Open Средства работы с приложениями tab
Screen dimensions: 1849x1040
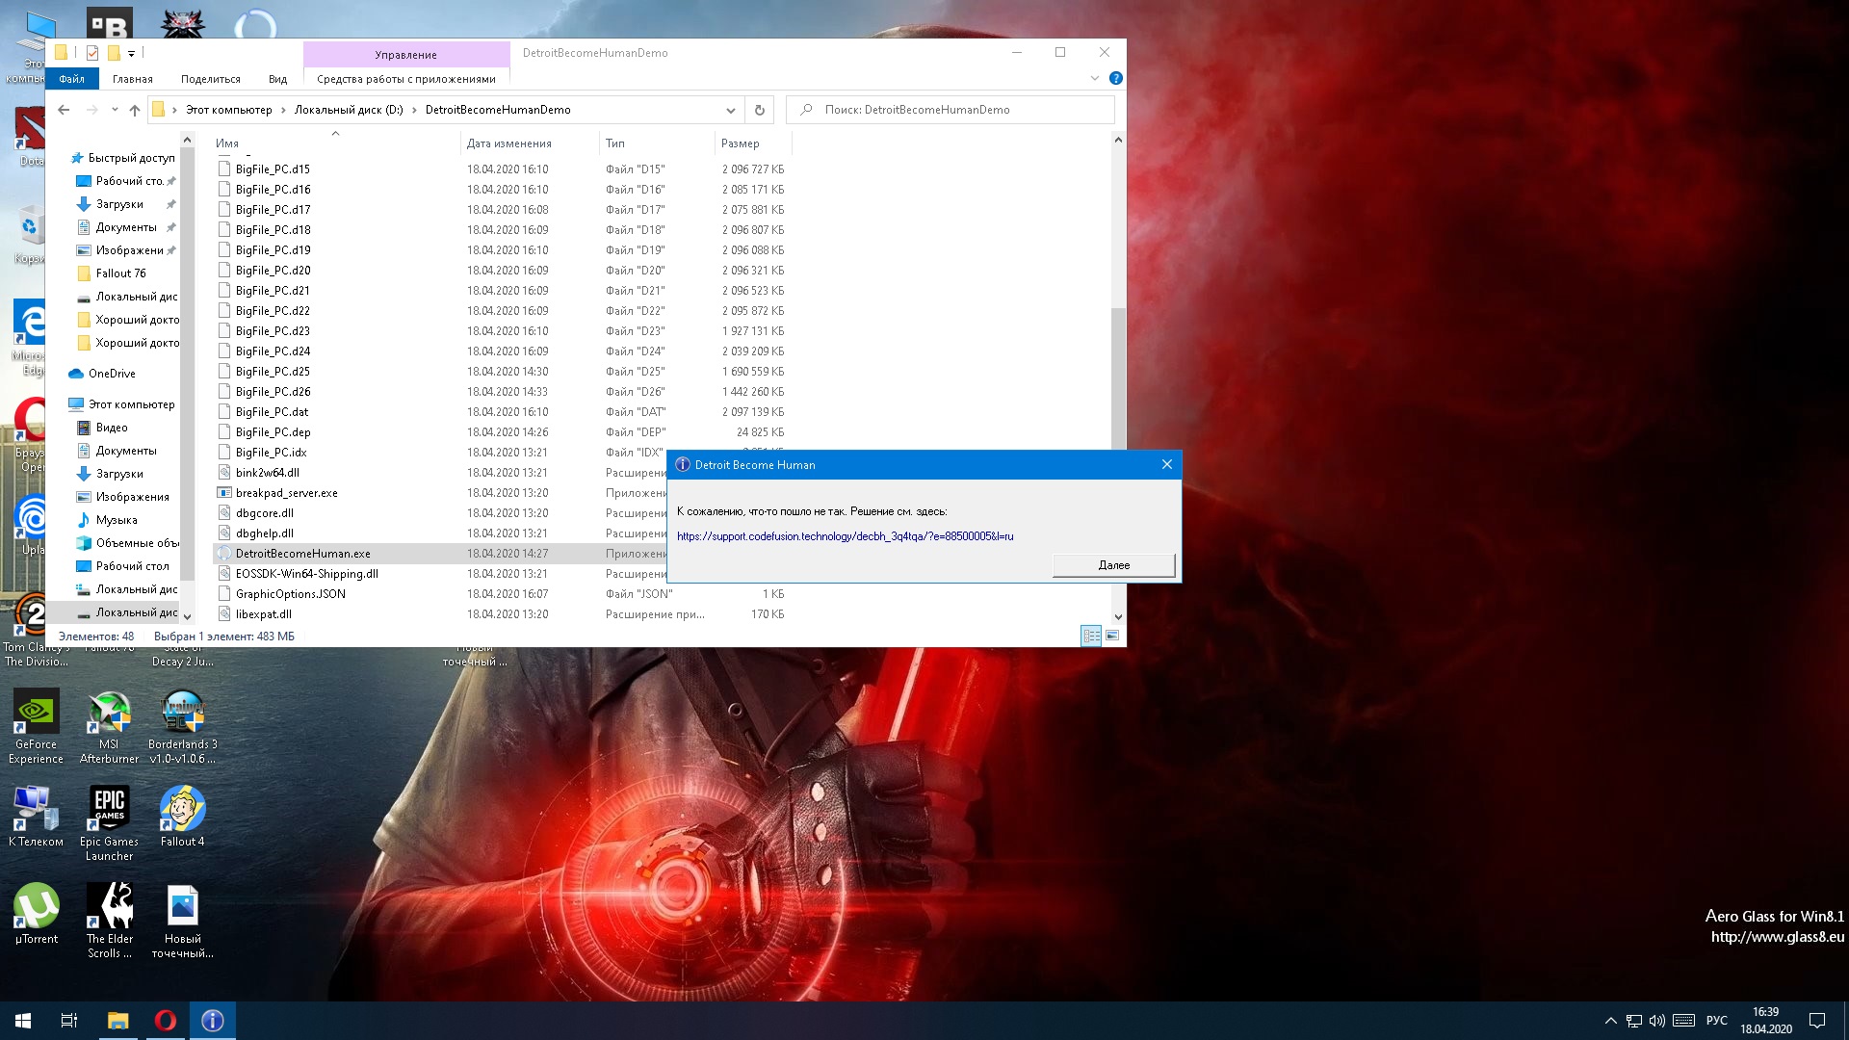coord(406,79)
